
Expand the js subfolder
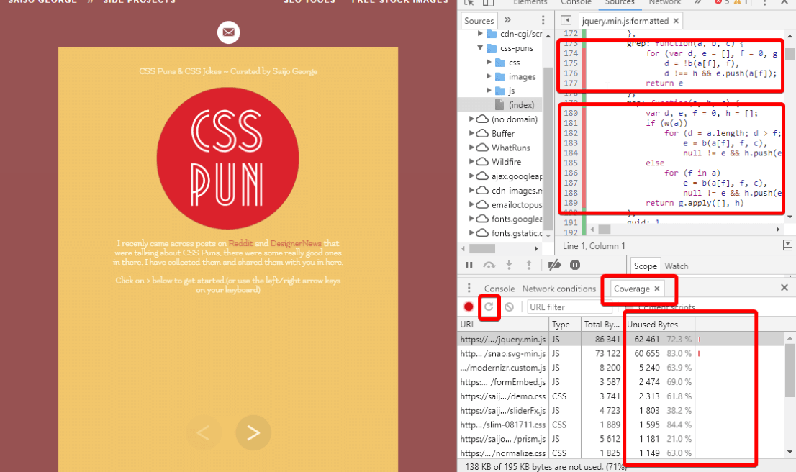(x=489, y=91)
